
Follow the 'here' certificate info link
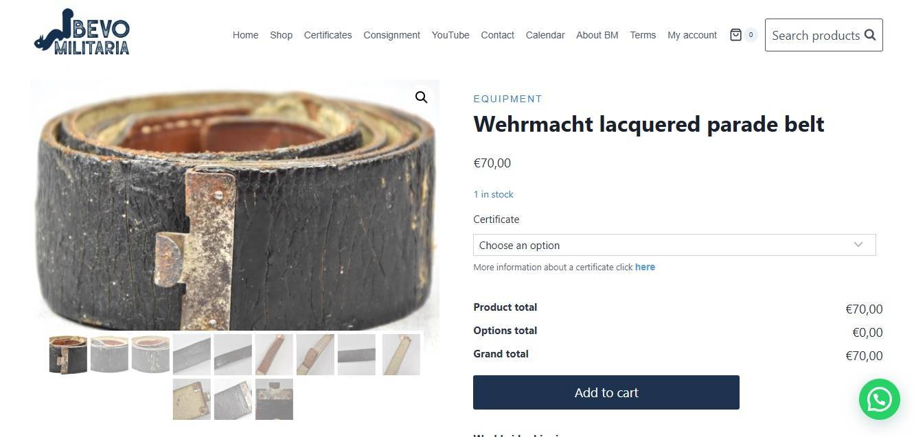coord(645,267)
